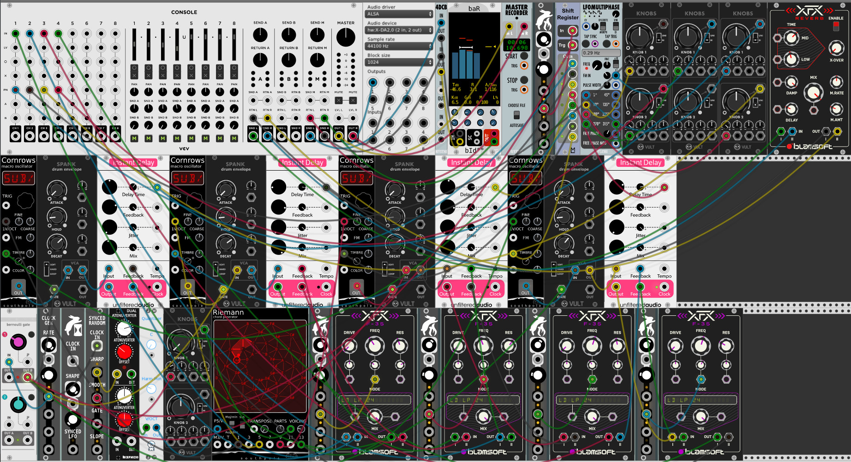Image resolution: width=851 pixels, height=462 pixels.
Task: Click Clock Gen RATE knob
Action: click(48, 345)
